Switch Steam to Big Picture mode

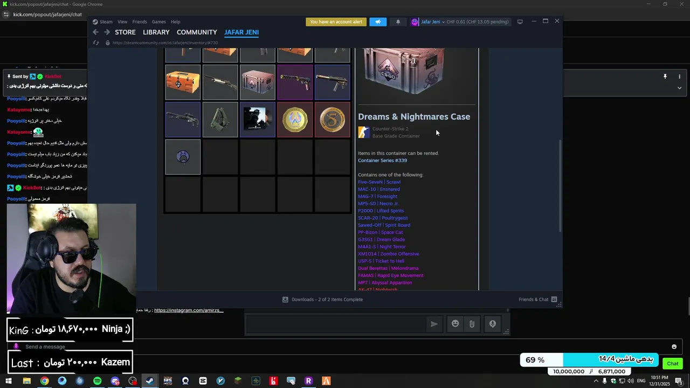pos(520,22)
